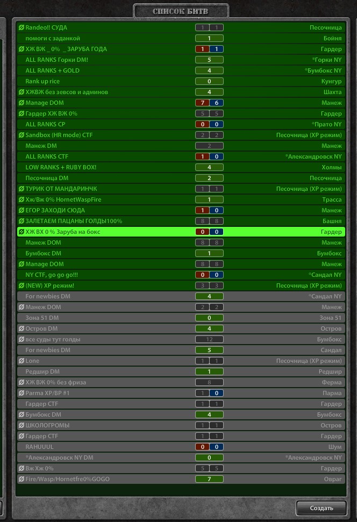The height and width of the screenshot is (522, 357).
Task: Select the помоги с заданкой battle row
Action: tap(53, 38)
